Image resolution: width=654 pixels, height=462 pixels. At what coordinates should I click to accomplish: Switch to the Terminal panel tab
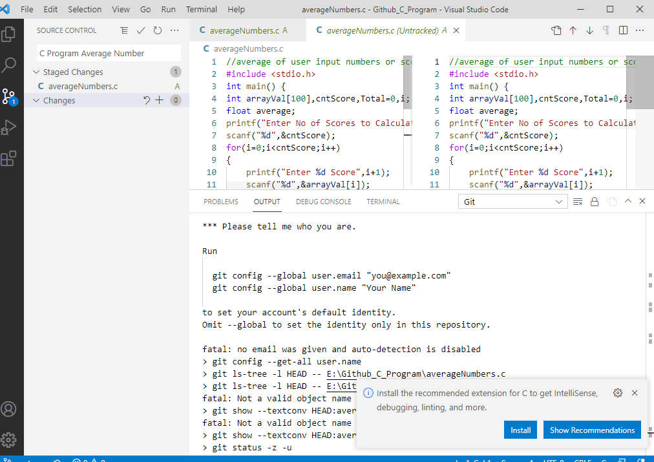383,202
